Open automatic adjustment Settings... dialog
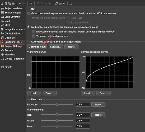 56,47
